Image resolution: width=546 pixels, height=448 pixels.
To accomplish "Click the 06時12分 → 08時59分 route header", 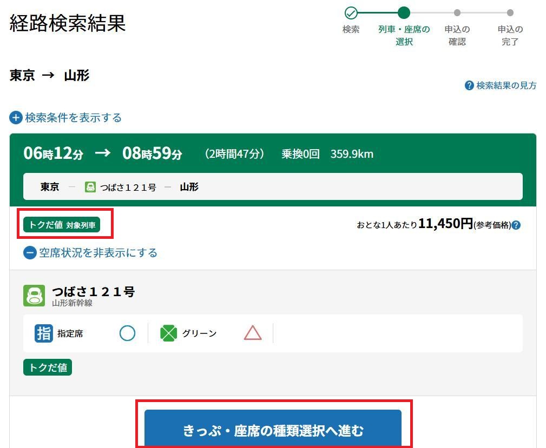I will pos(103,153).
